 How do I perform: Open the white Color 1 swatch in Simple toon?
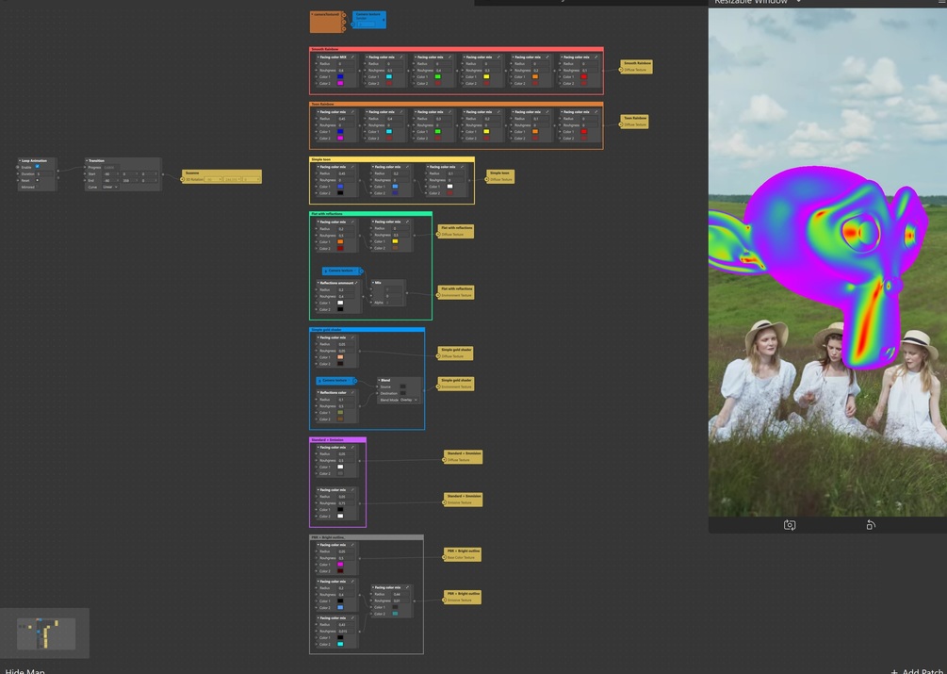point(449,187)
